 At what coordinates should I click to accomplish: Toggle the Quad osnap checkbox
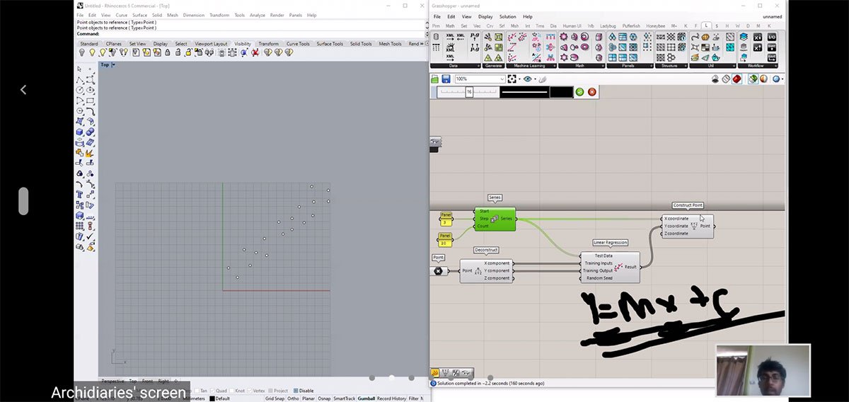212,391
